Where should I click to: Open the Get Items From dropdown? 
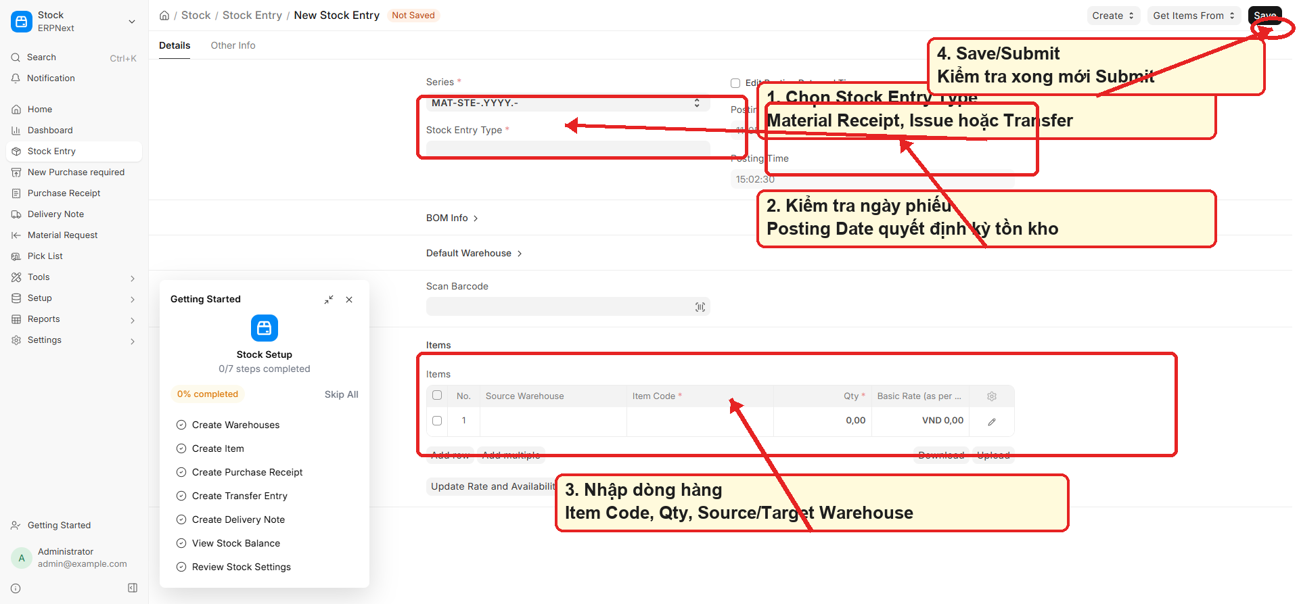coord(1194,16)
